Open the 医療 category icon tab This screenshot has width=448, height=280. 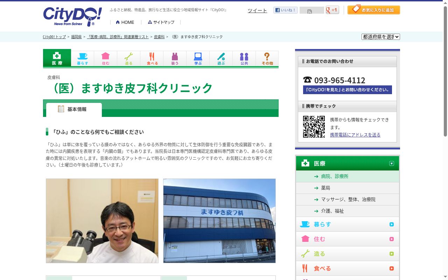point(57,58)
